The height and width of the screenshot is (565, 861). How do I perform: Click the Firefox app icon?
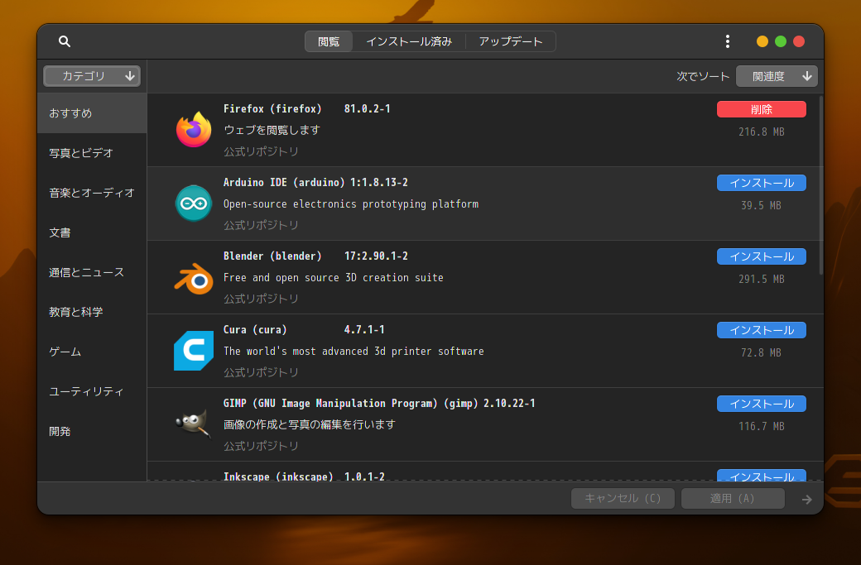[x=193, y=129]
